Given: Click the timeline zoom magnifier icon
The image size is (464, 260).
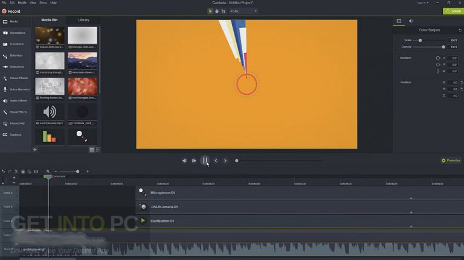Looking at the screenshot, I should [48, 171].
